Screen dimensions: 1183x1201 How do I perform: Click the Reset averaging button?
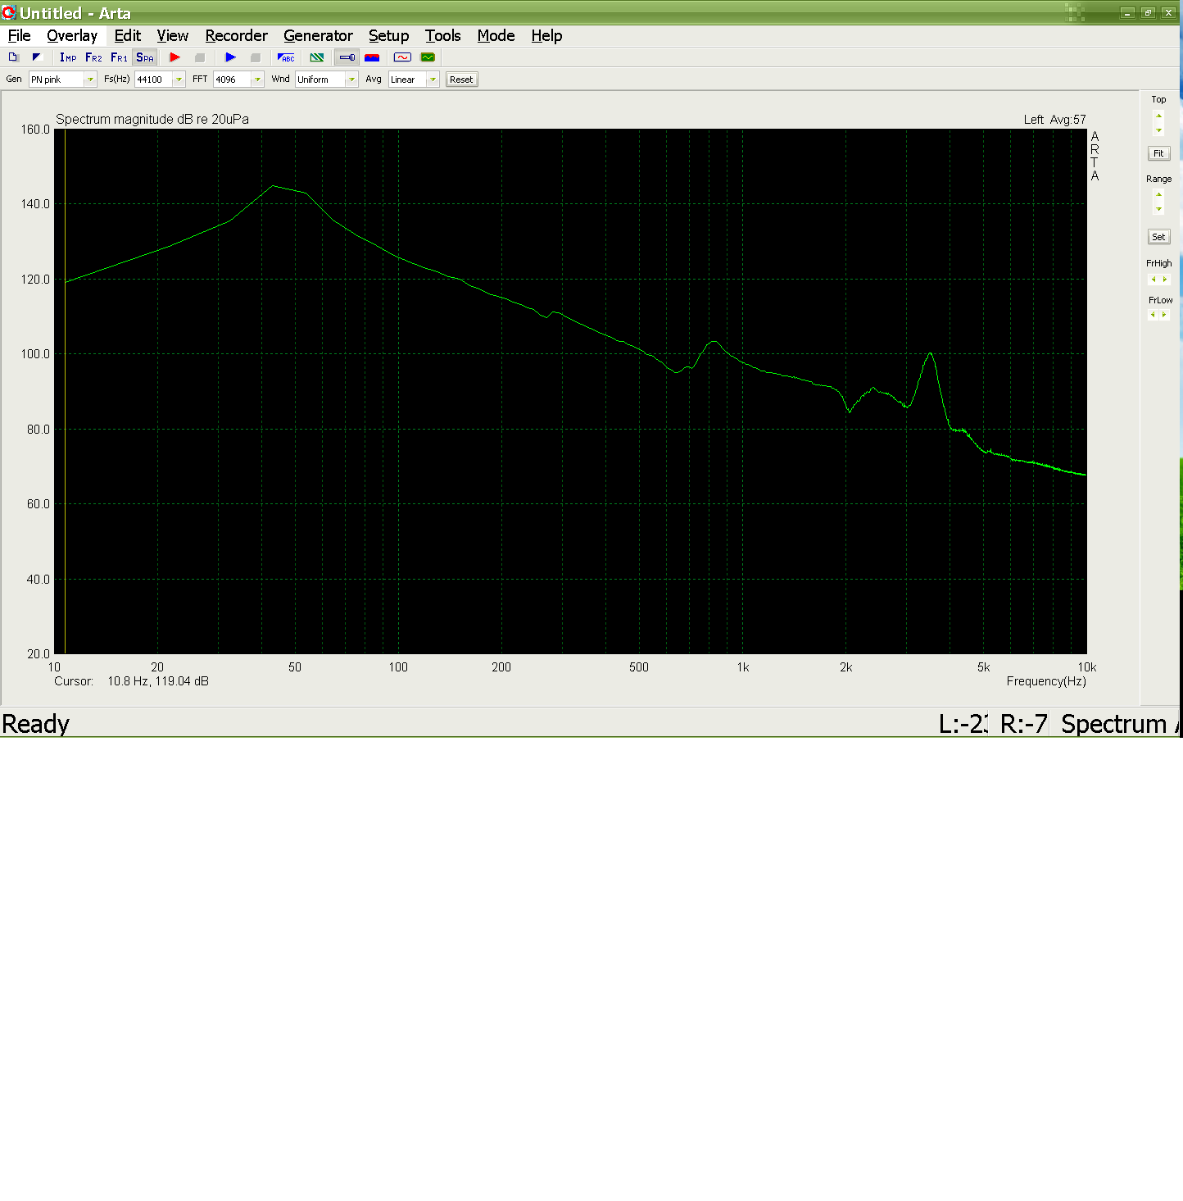tap(461, 80)
